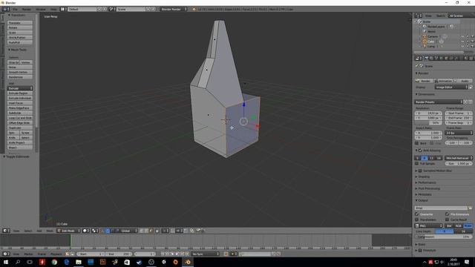Open the Window menu
Screen dimensions: 475x267
pos(41,9)
